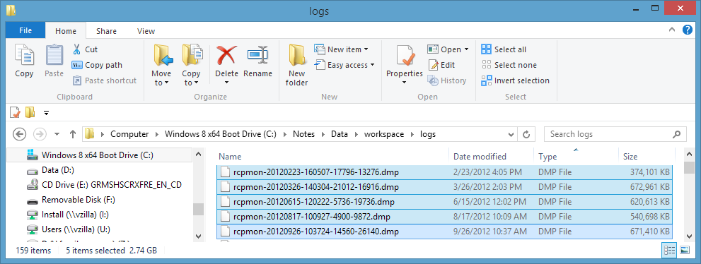This screenshot has width=701, height=264.
Task: Click the file list vertical scrollbar thumb
Action: [x=689, y=168]
